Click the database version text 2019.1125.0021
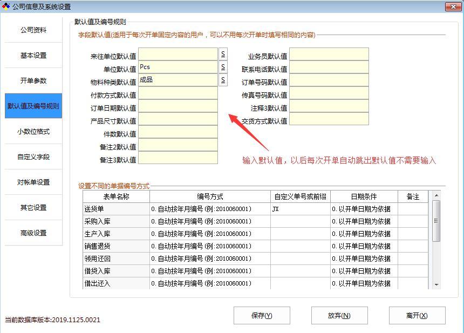This screenshot has height=333, width=464. (x=76, y=320)
